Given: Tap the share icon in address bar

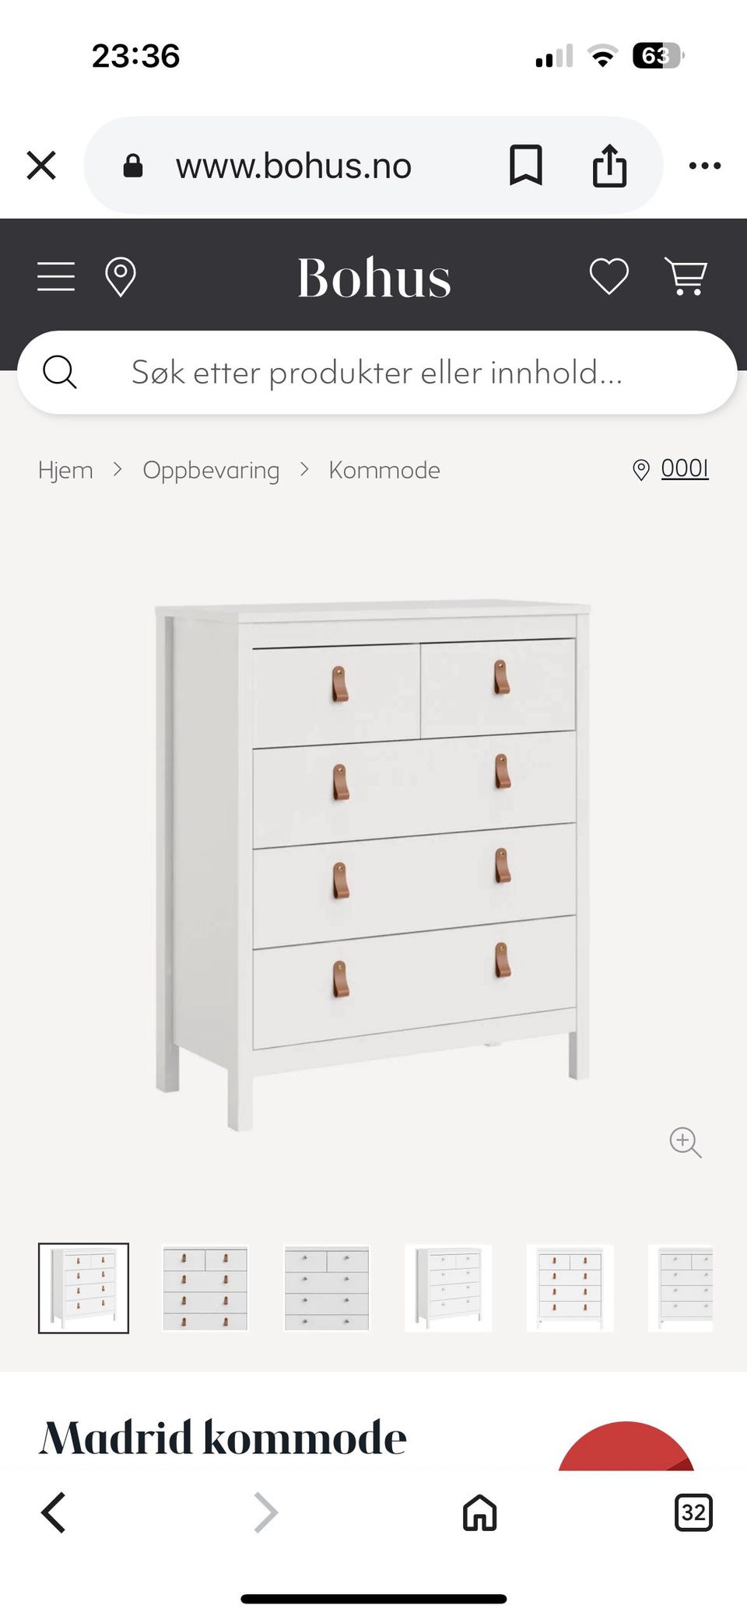Looking at the screenshot, I should 609,165.
